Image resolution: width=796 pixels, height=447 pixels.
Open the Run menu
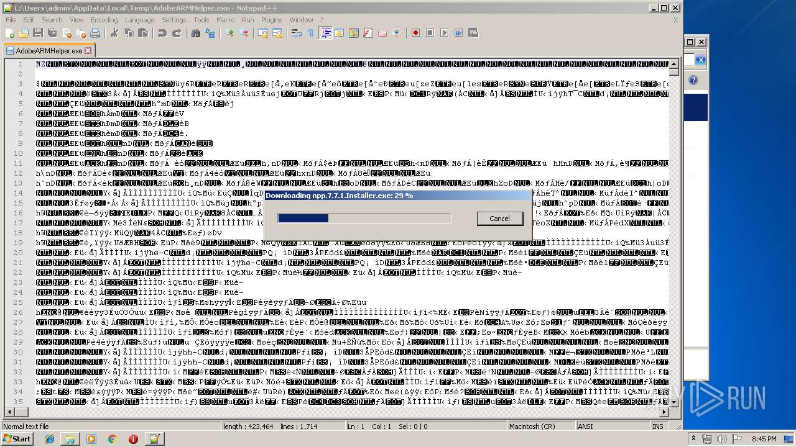click(x=248, y=20)
